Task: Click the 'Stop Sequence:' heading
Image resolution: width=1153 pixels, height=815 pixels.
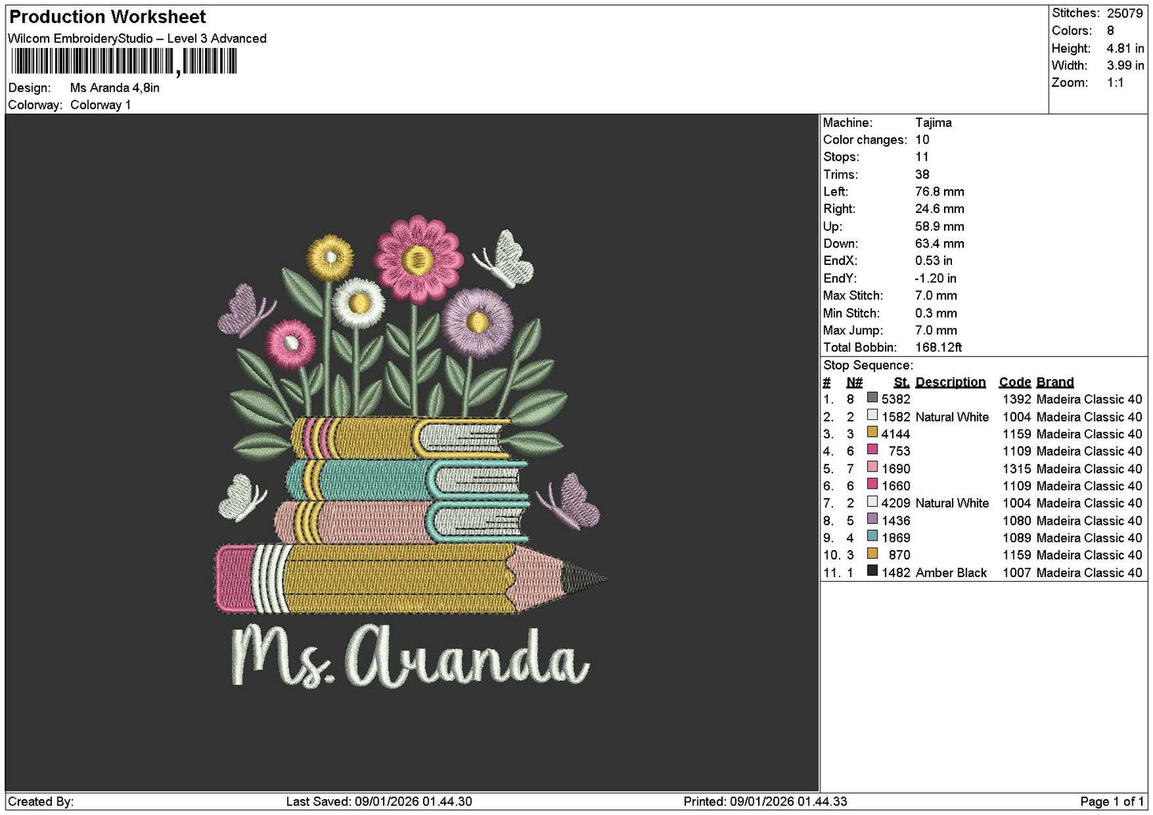Action: point(868,366)
